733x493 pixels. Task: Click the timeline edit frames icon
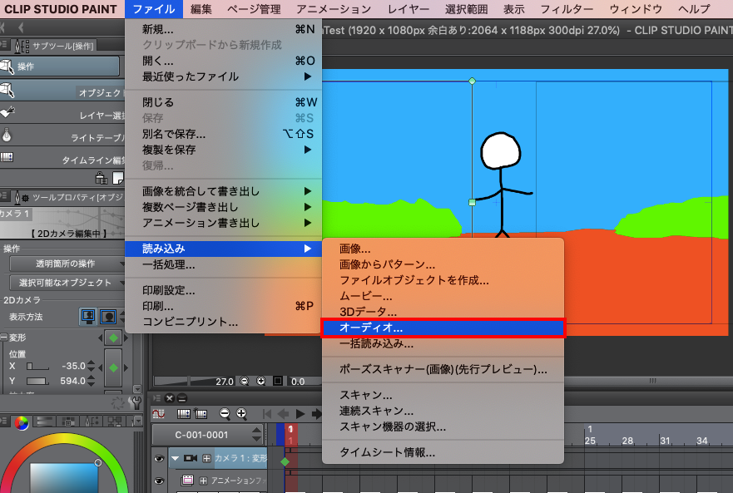point(183,413)
